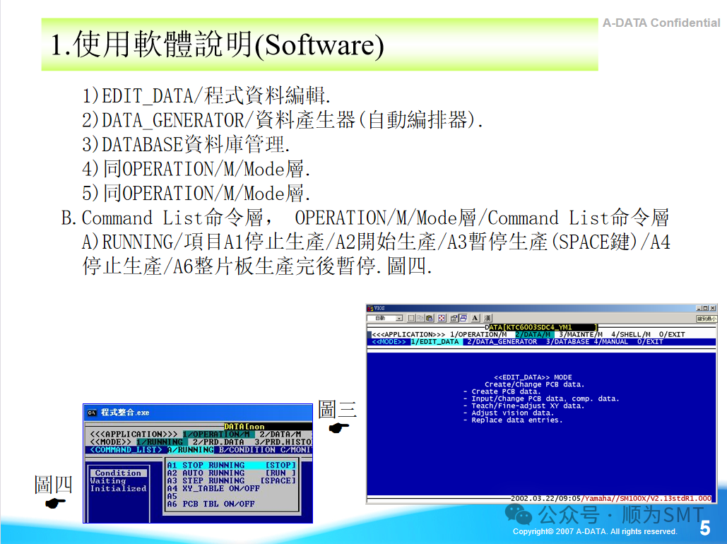Click the Background window icon in VIOS toolbar
Image resolution: width=727 pixels, height=544 pixels.
coord(463,318)
